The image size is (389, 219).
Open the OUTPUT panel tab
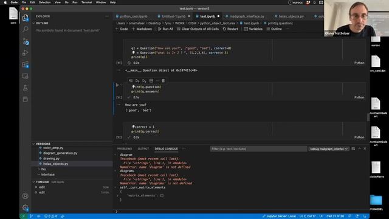click(143, 148)
